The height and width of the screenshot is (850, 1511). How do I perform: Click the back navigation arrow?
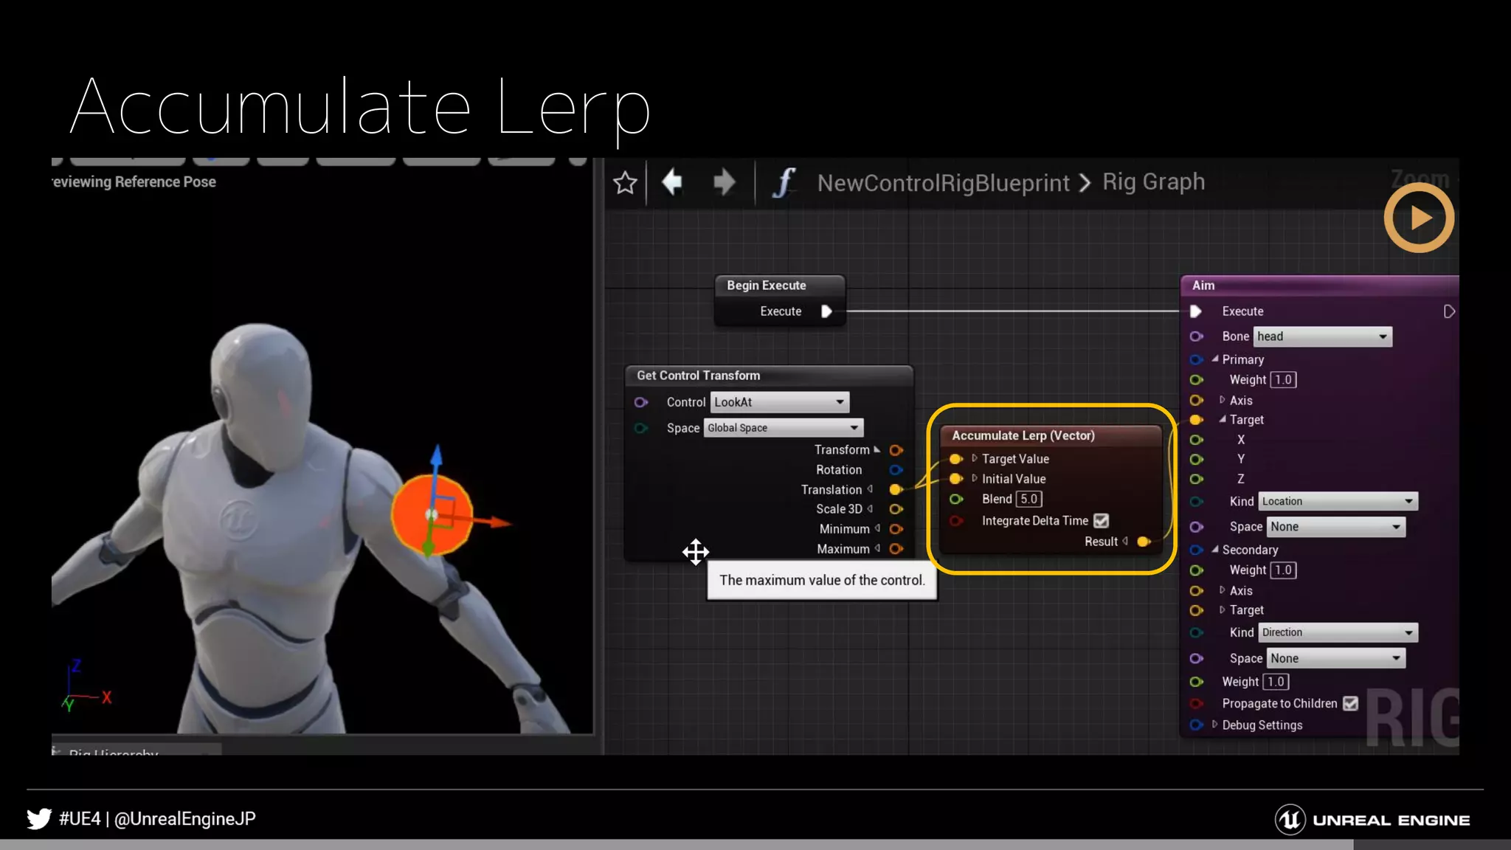pyautogui.click(x=672, y=182)
